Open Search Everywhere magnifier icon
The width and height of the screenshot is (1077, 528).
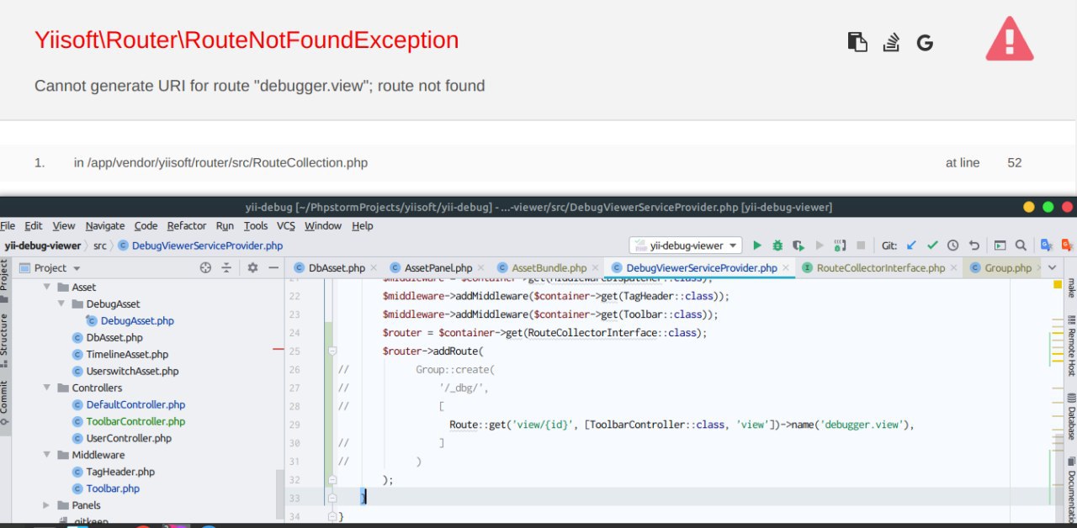(x=1021, y=246)
